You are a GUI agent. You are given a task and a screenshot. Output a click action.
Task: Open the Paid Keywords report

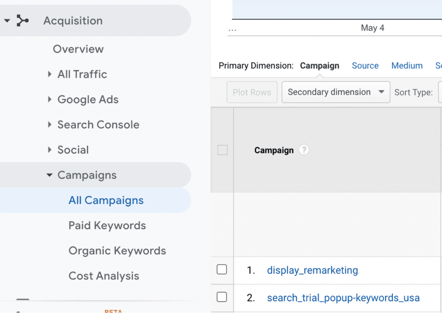[107, 225]
